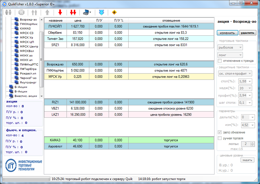Image resolution: width=260 pixels, height=184 pixels.
Task: Select the ЛУКОЙЛ table row
Action: pyautogui.click(x=129, y=26)
